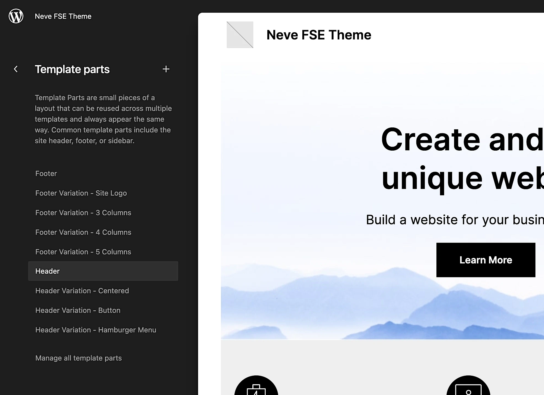Select Footer Variation - 5 Columns
Viewport: 544px width, 395px height.
[83, 251]
